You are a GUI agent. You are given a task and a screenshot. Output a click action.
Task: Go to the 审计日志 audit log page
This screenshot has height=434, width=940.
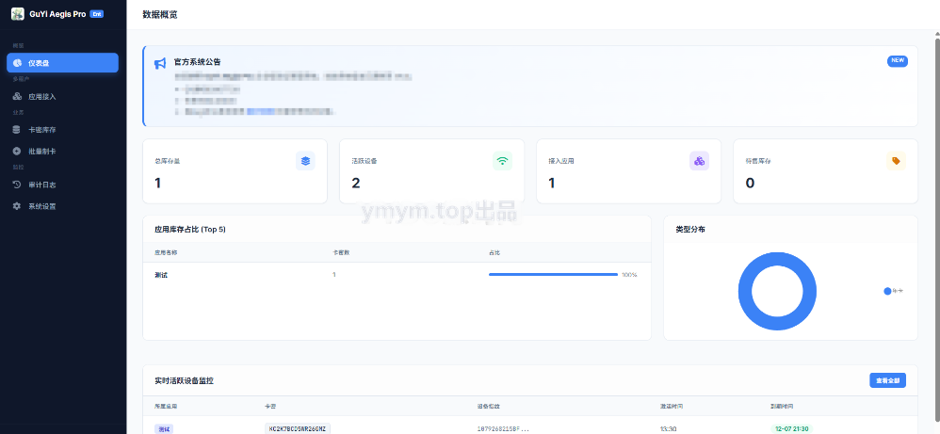click(x=62, y=185)
